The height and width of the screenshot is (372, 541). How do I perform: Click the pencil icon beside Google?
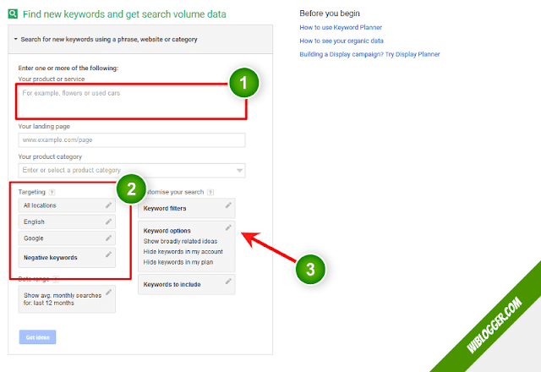[109, 238]
